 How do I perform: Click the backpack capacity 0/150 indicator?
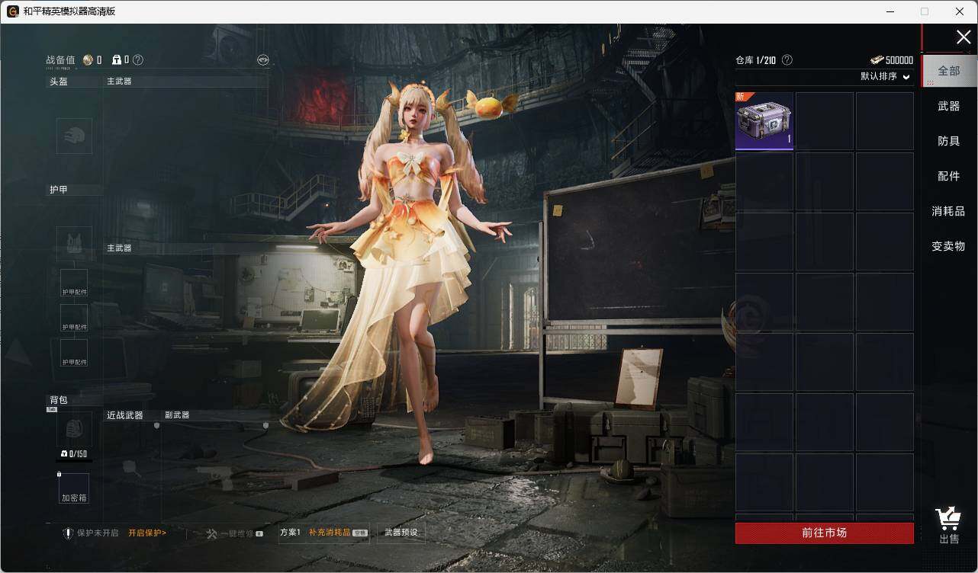[74, 454]
